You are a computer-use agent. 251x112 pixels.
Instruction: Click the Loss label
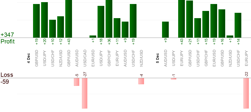pyautogui.click(x=7, y=75)
